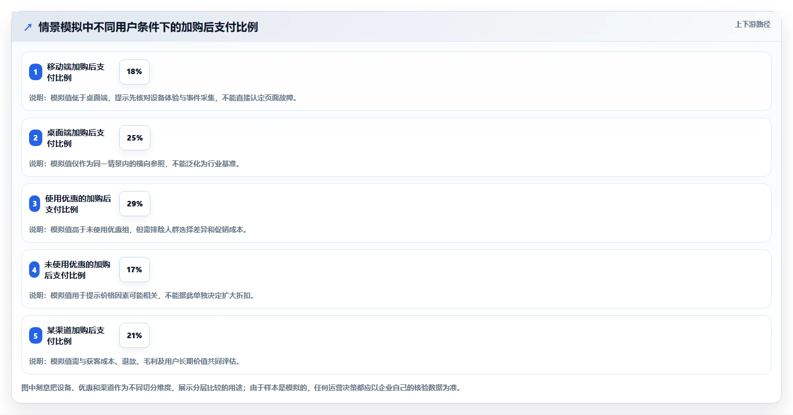Select the 18% value box
The height and width of the screenshot is (415, 793).
click(x=135, y=72)
